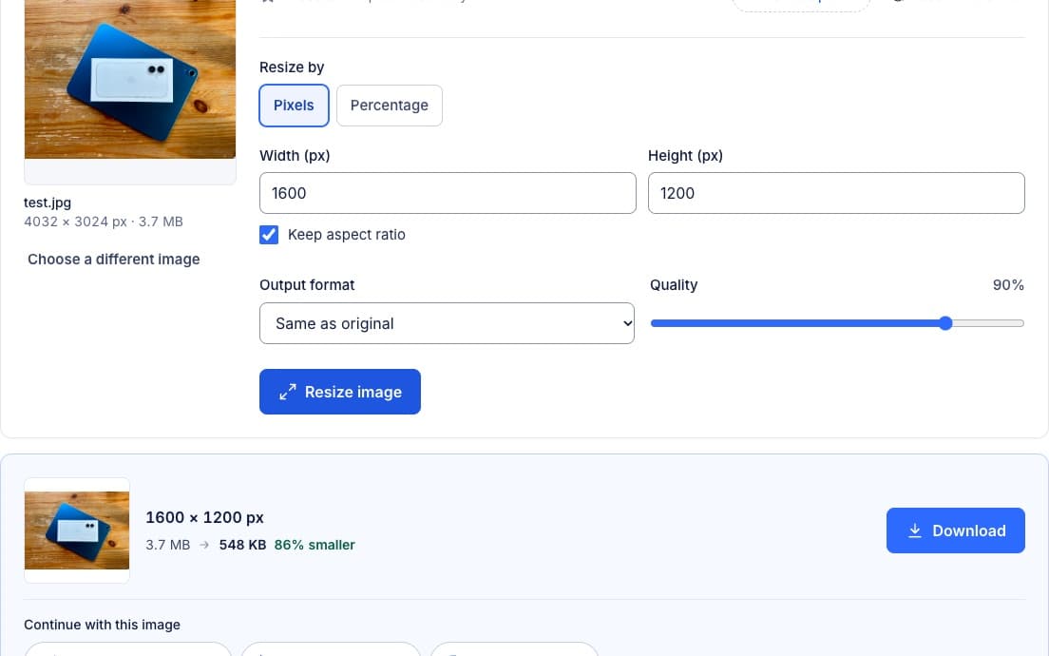Select the Pixels resize mode
This screenshot has height=656, width=1049.
coord(294,106)
